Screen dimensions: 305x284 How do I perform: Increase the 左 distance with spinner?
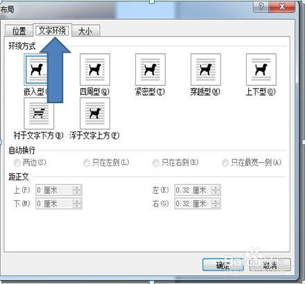216,188
